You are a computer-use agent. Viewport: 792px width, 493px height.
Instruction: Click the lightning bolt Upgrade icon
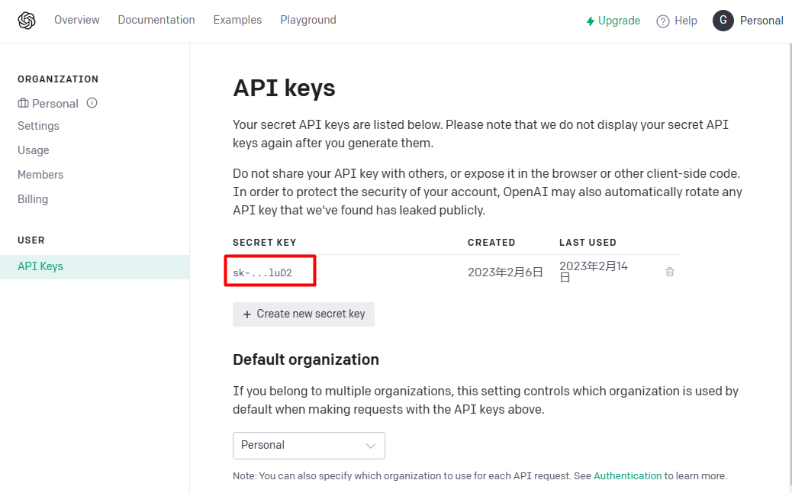(591, 21)
